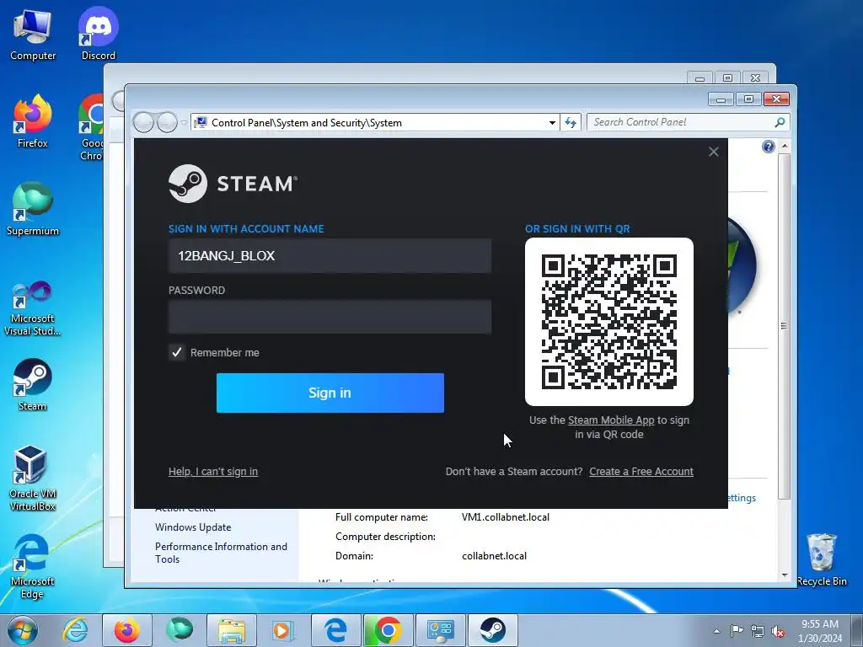Viewport: 863px width, 647px height.
Task: Close the Control Panel System window
Action: (x=776, y=99)
